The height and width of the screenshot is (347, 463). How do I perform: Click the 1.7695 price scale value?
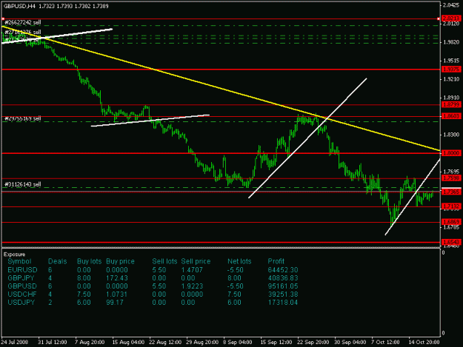[x=451, y=172]
